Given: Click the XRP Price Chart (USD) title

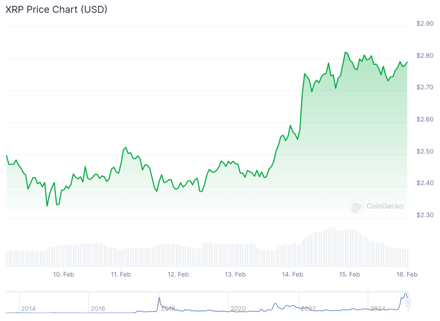Looking at the screenshot, I should 56,10.
